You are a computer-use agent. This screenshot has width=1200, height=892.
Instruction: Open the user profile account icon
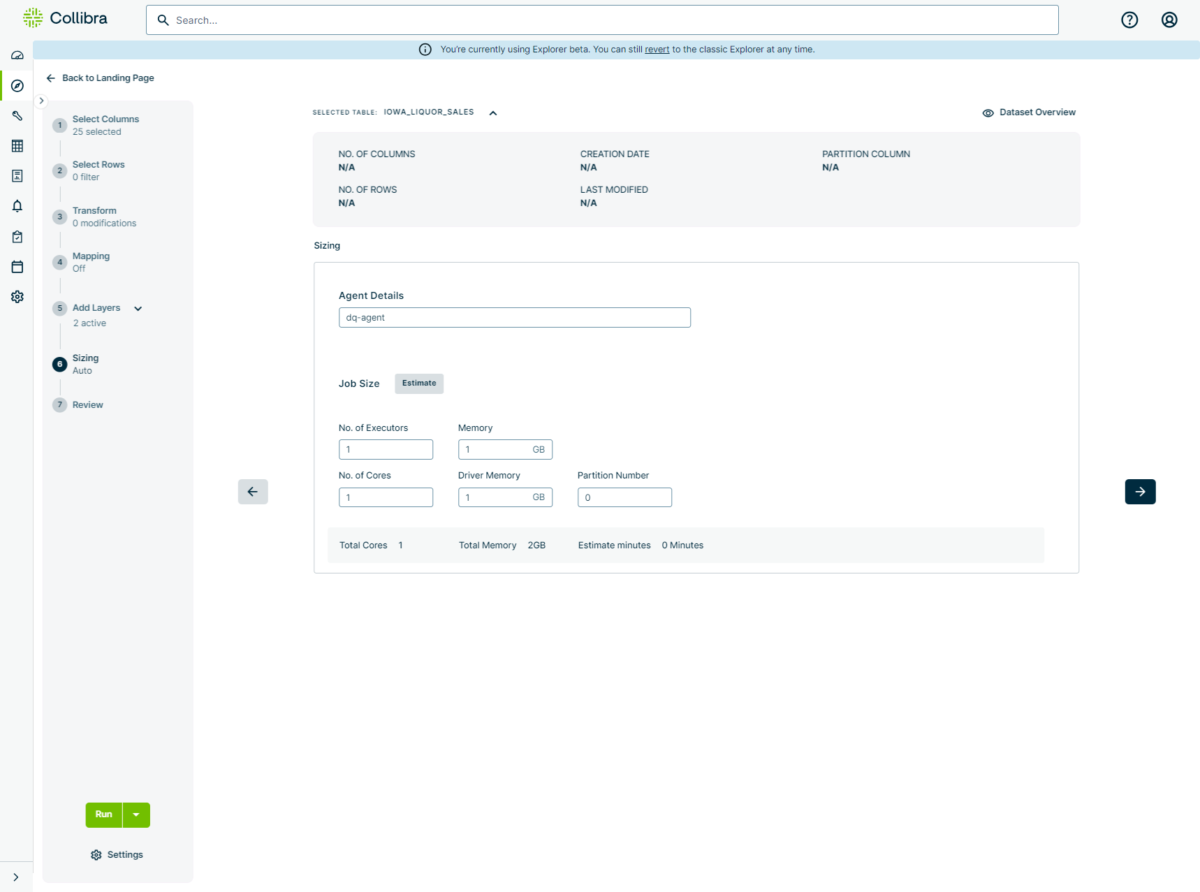tap(1169, 20)
